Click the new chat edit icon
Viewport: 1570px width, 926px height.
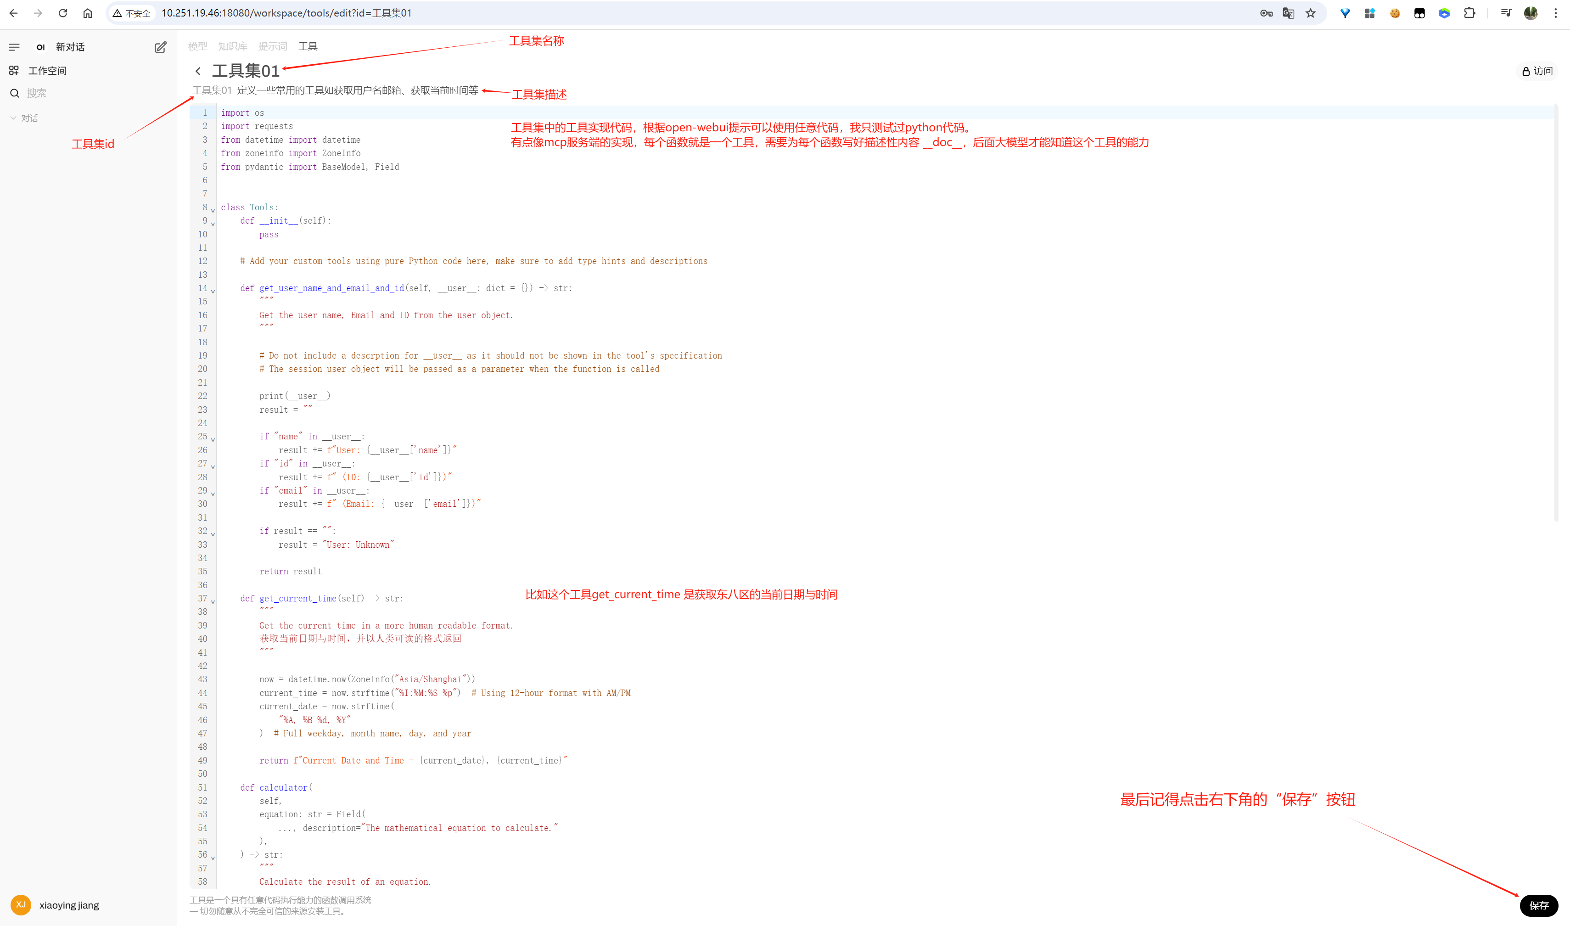[160, 47]
